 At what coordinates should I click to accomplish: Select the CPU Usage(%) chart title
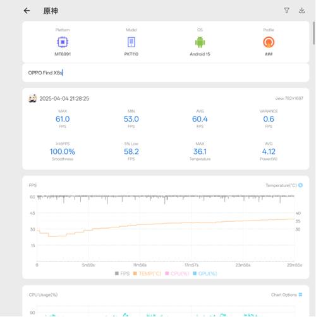pyautogui.click(x=43, y=295)
